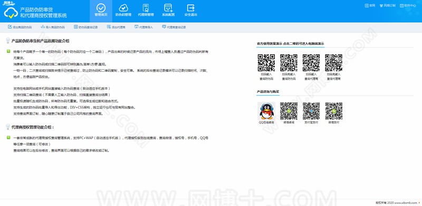Viewport: 422px width, 206px height.
Task: Click the QQ penguin online consultation icon
Action: point(266,111)
